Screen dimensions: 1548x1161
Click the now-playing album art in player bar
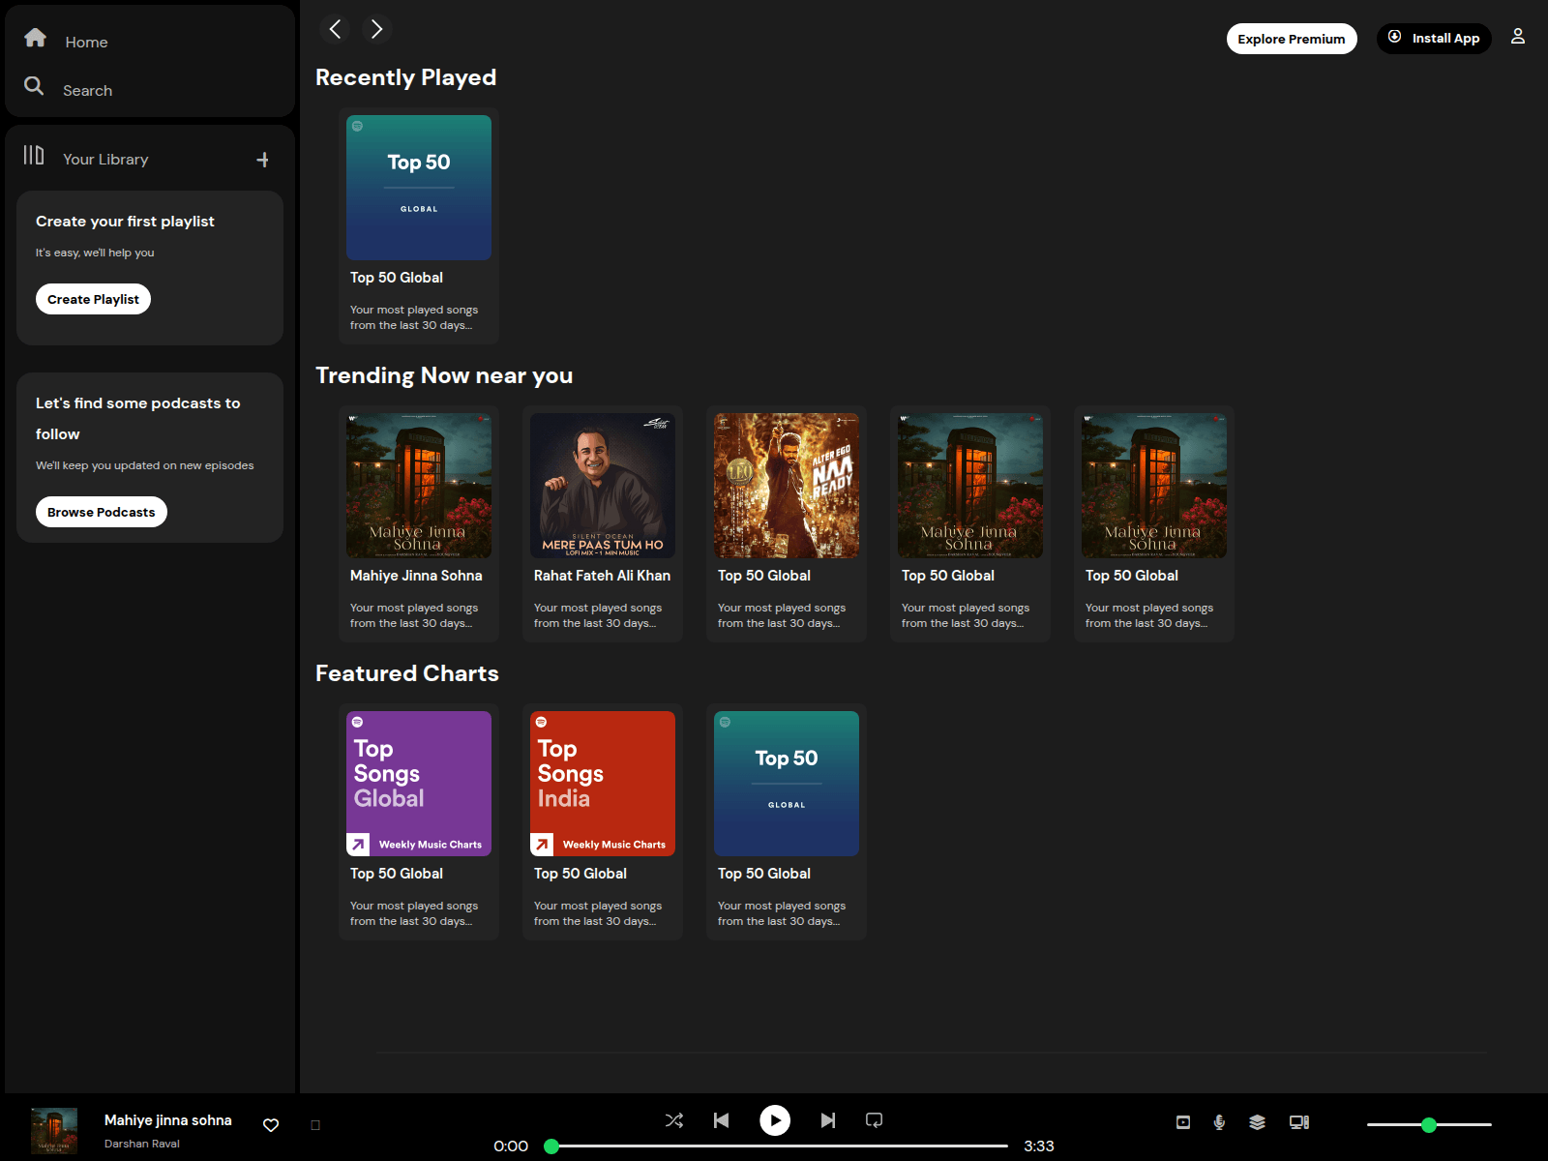[54, 1131]
